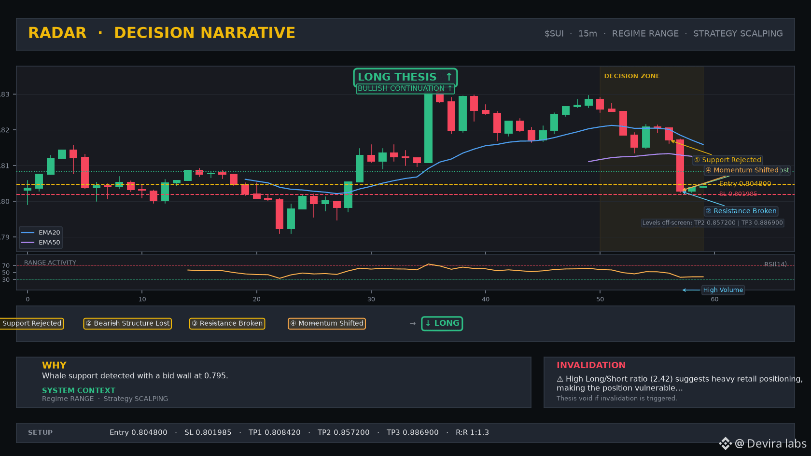
Task: Click the BULLISH CONTINUATION label
Action: click(405, 88)
